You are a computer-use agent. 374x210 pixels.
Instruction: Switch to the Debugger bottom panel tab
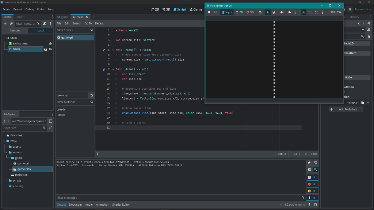[x=76, y=205]
